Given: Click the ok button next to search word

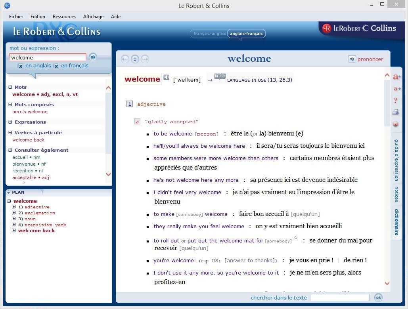Looking at the screenshot, I should click(93, 57).
